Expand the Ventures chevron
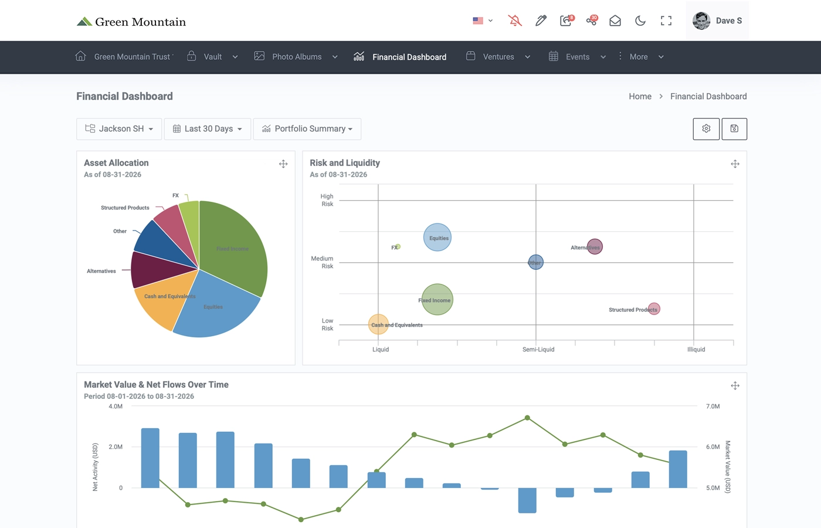Image resolution: width=821 pixels, height=528 pixels. pos(527,57)
